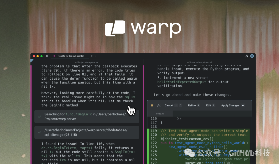The height and width of the screenshot is (164, 279).
Task: Click the checkmark beside the Searching block
Action: (x=40, y=116)
